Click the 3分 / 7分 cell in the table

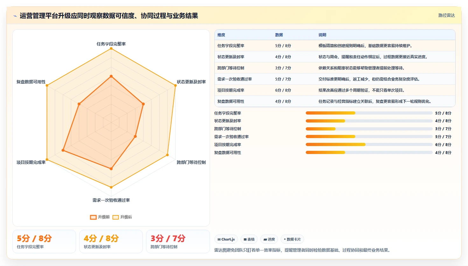283,68
